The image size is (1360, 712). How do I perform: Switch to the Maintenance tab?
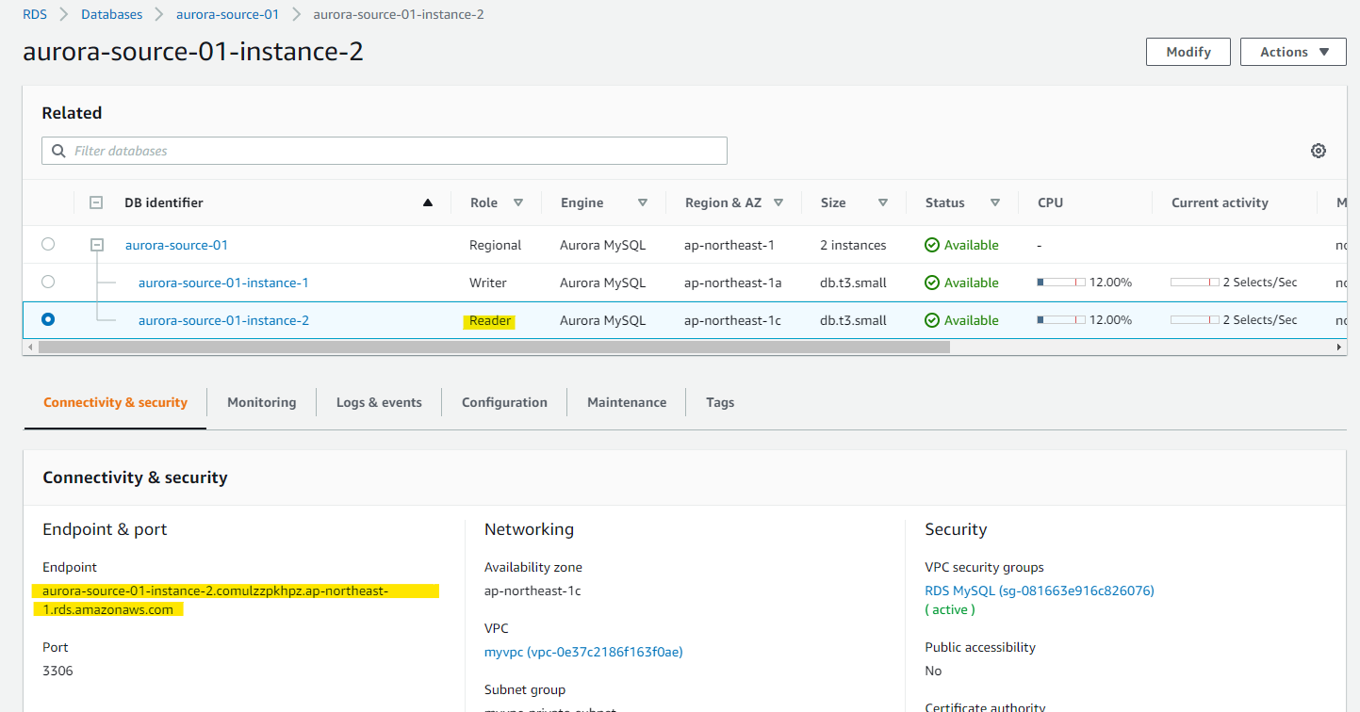627,402
